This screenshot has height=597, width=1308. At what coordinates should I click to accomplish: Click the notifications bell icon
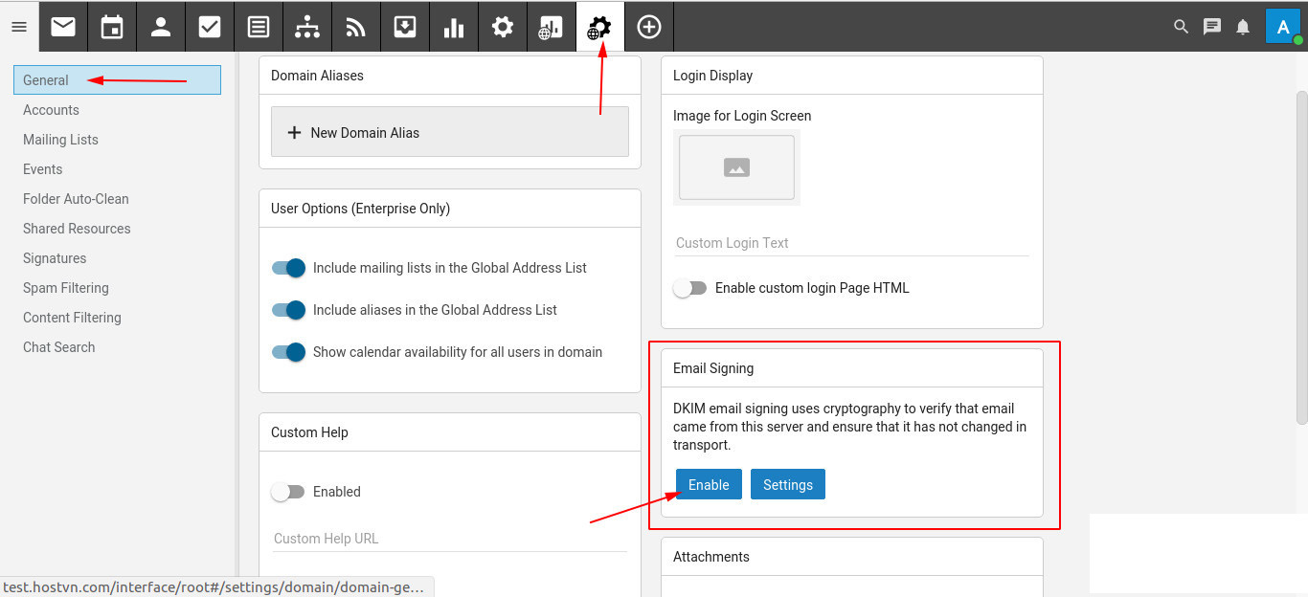tap(1243, 27)
